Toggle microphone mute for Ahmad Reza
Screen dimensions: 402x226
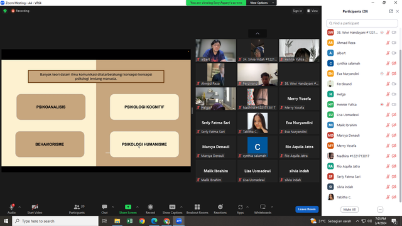pos(388,43)
